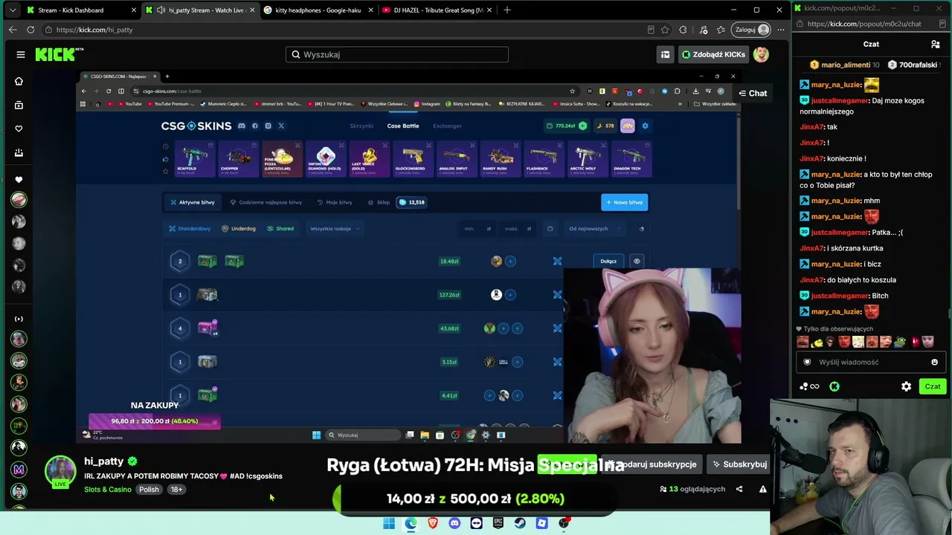Viewport: 952px width, 535px height.
Task: Click the share icon beside viewer count
Action: (x=739, y=489)
